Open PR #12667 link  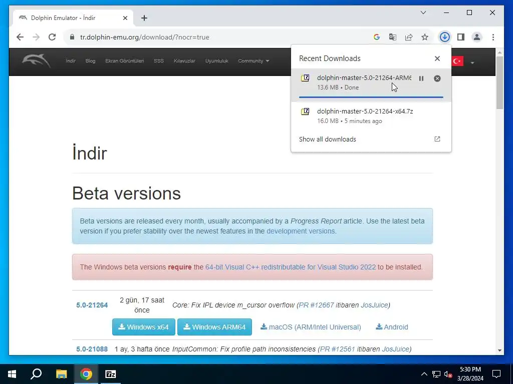pos(317,305)
